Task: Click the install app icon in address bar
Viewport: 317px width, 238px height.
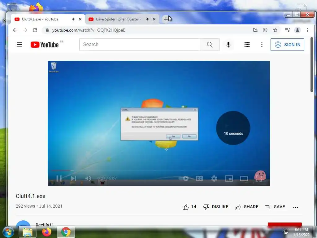Action: 255,30
